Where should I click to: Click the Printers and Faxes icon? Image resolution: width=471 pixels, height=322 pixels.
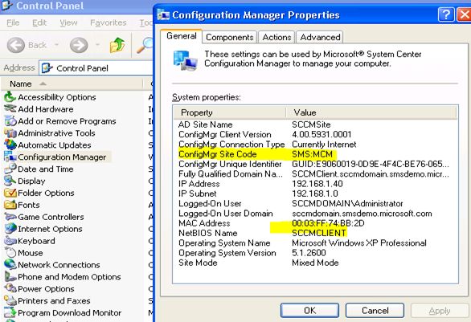click(x=10, y=300)
